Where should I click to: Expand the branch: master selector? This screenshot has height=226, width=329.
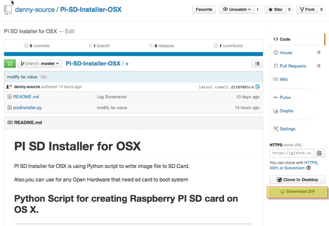point(40,64)
